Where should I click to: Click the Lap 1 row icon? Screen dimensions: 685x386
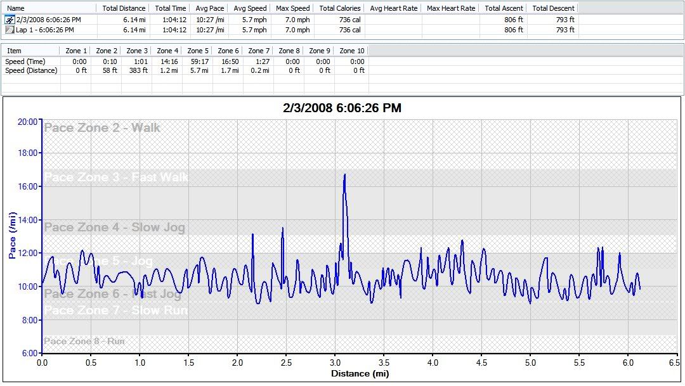(9, 30)
